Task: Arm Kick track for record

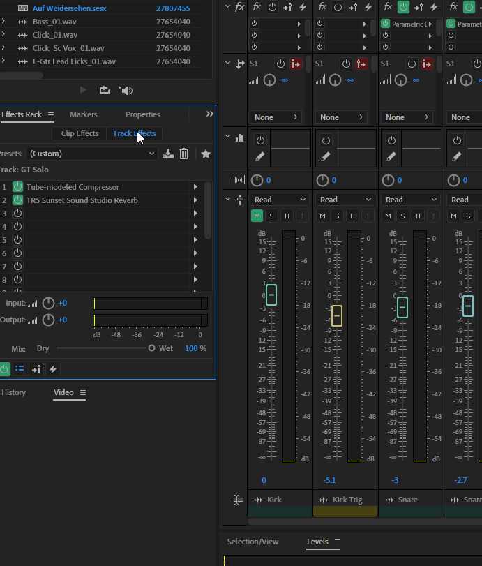Action: pyautogui.click(x=287, y=216)
